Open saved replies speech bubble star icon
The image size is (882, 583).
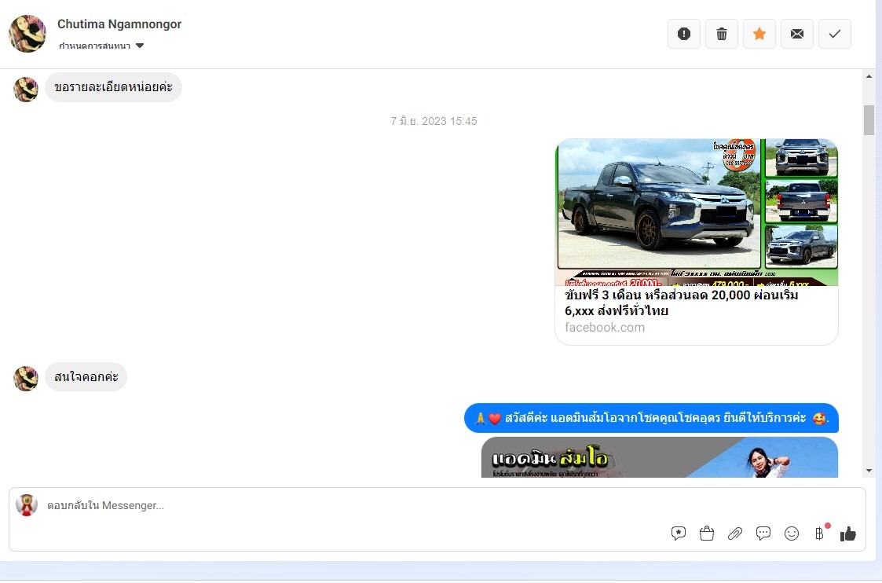click(679, 533)
